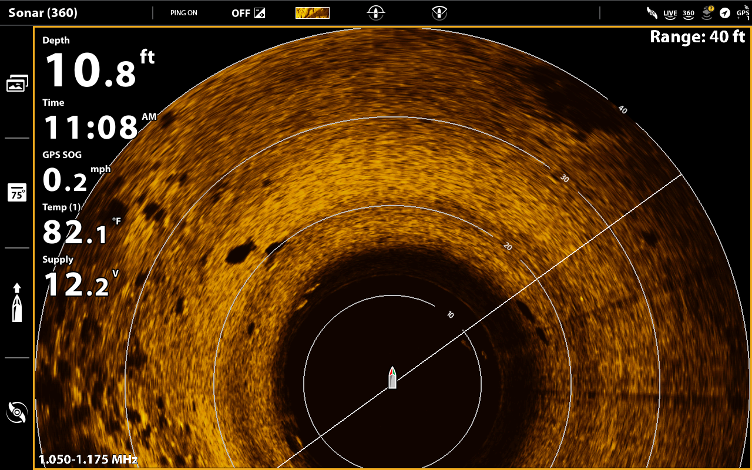Select the Depth 10.8 ft readout
Screen dimensions: 752x470
coord(99,63)
